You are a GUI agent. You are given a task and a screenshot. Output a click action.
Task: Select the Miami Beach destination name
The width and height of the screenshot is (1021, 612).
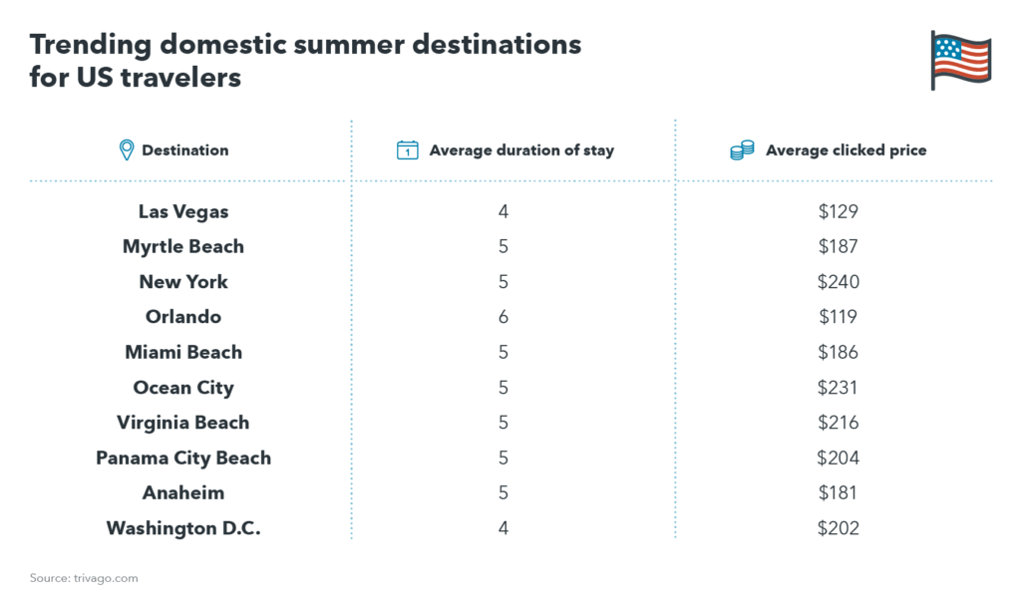[x=183, y=352]
